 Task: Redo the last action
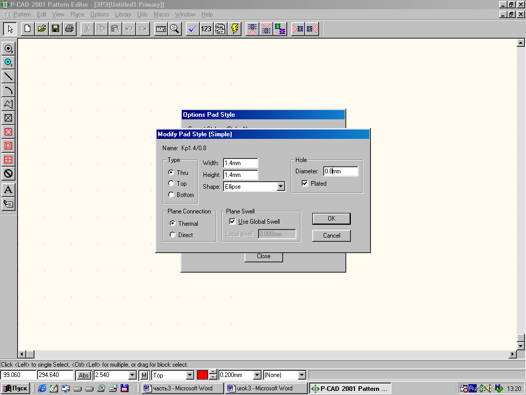coord(143,29)
